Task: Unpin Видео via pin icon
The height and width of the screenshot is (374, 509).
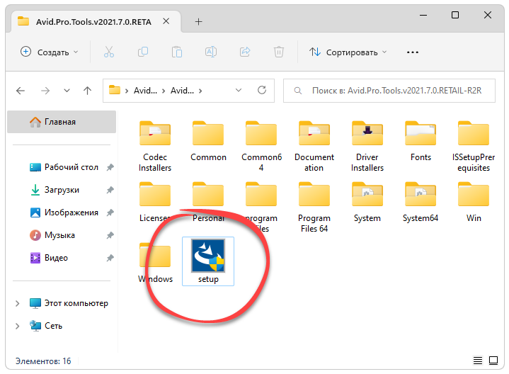Action: click(110, 258)
